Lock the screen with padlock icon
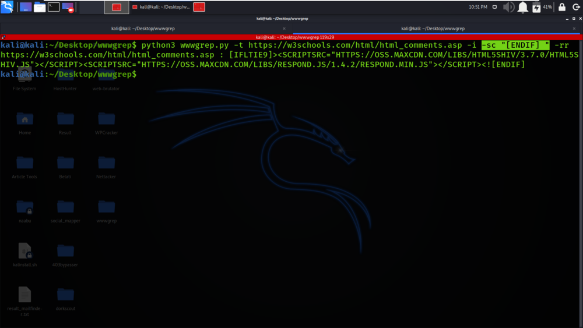The height and width of the screenshot is (328, 583). tap(562, 7)
